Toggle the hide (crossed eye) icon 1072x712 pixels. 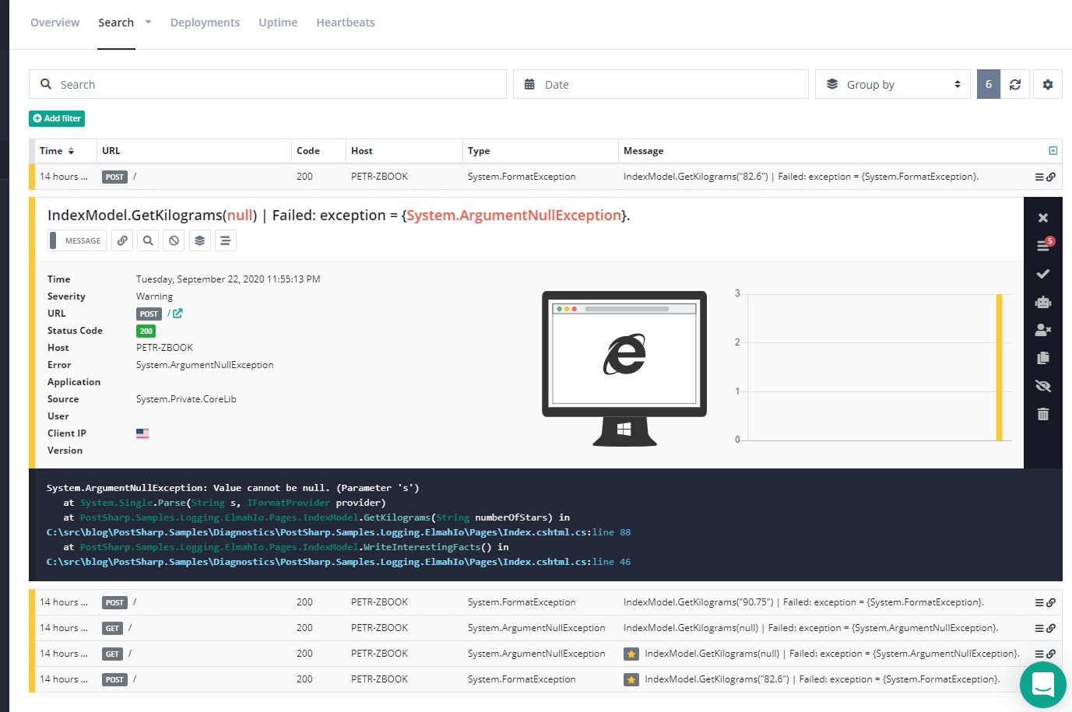[1043, 386]
